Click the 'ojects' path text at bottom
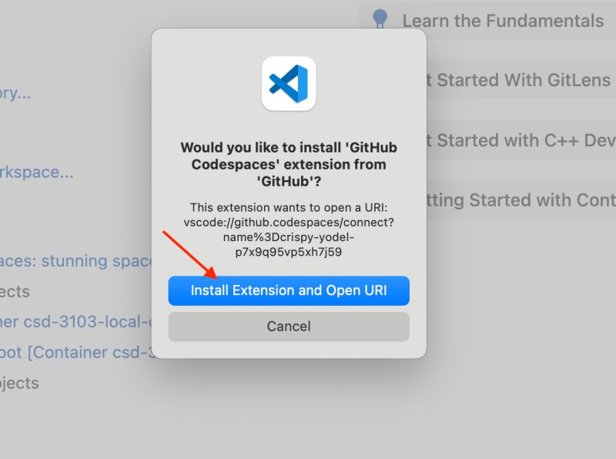Image resolution: width=616 pixels, height=459 pixels. click(x=19, y=384)
